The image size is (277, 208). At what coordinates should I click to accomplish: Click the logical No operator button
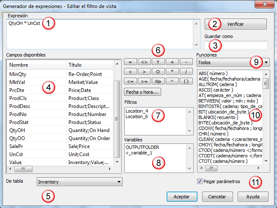(158, 81)
